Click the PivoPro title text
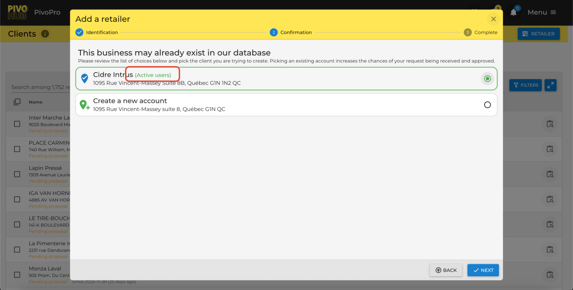The width and height of the screenshot is (573, 290). [47, 12]
